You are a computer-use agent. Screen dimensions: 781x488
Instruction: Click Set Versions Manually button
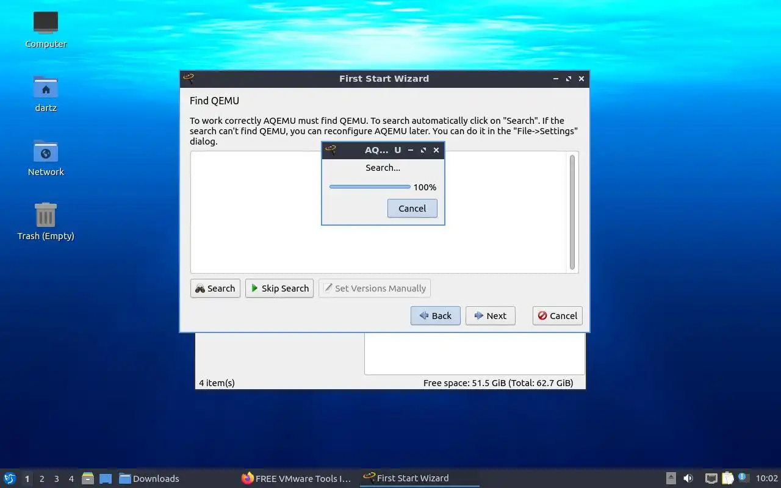[x=375, y=289]
